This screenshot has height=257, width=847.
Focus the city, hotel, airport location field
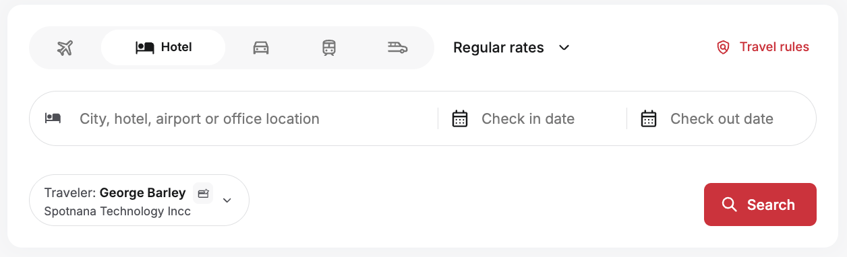pos(234,118)
